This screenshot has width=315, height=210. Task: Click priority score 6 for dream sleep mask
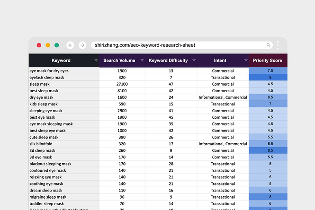click(268, 190)
